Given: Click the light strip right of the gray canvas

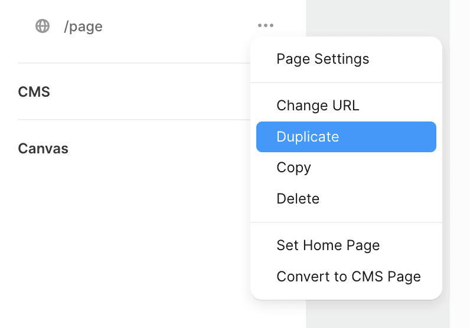Looking at the screenshot, I should tap(460, 164).
